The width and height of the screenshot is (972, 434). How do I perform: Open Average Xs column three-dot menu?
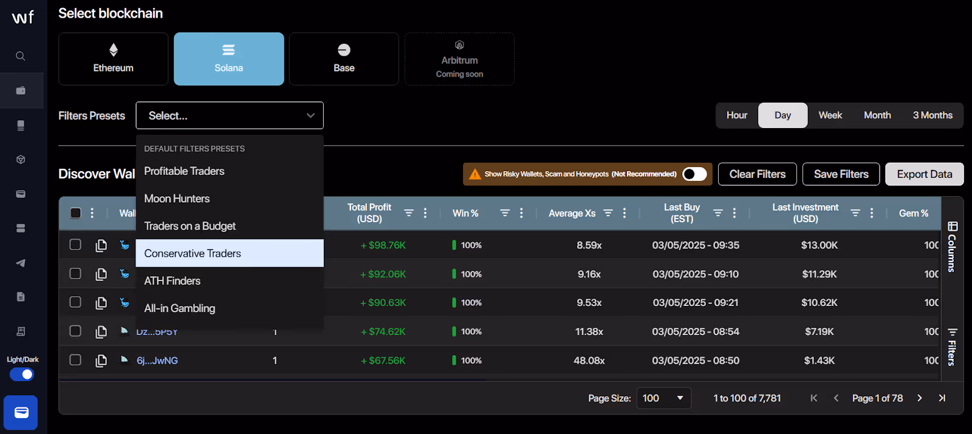[625, 213]
